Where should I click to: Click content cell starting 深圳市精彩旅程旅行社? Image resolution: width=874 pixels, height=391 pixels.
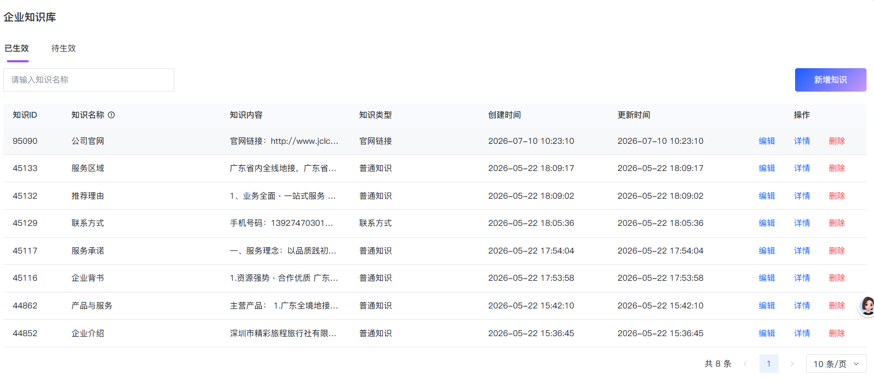tap(283, 333)
